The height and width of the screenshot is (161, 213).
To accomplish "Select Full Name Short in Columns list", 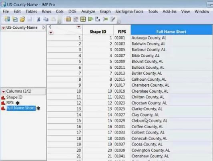I will pos(21,108).
